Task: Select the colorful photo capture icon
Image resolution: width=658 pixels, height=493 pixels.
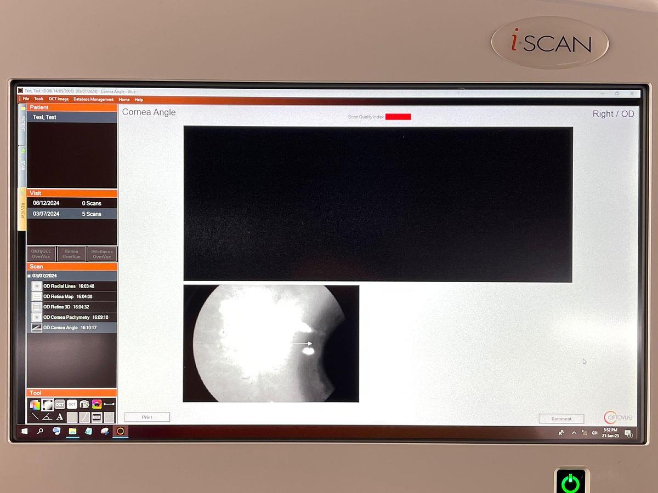Action: pos(97,404)
